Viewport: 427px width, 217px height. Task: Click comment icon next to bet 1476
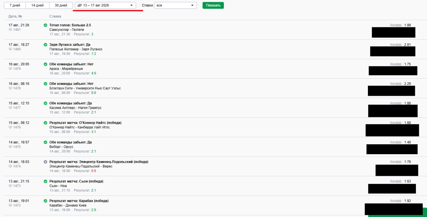10,127
